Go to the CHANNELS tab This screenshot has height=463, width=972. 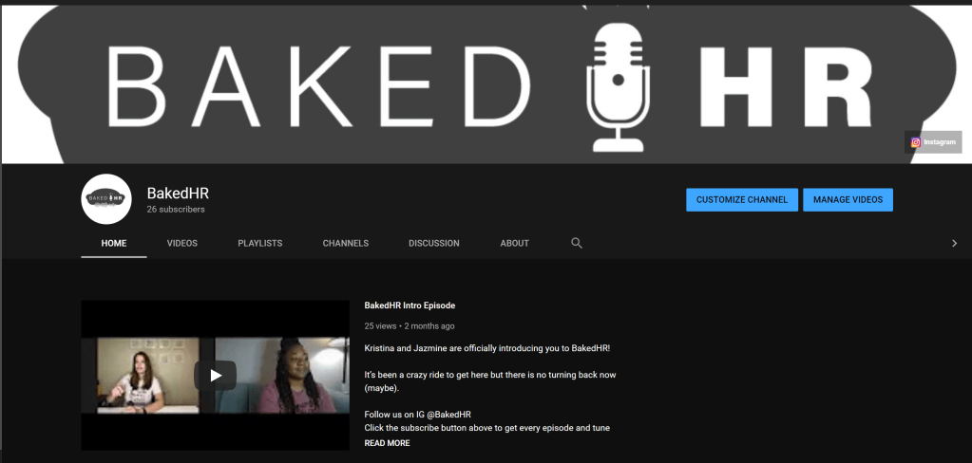(x=346, y=243)
